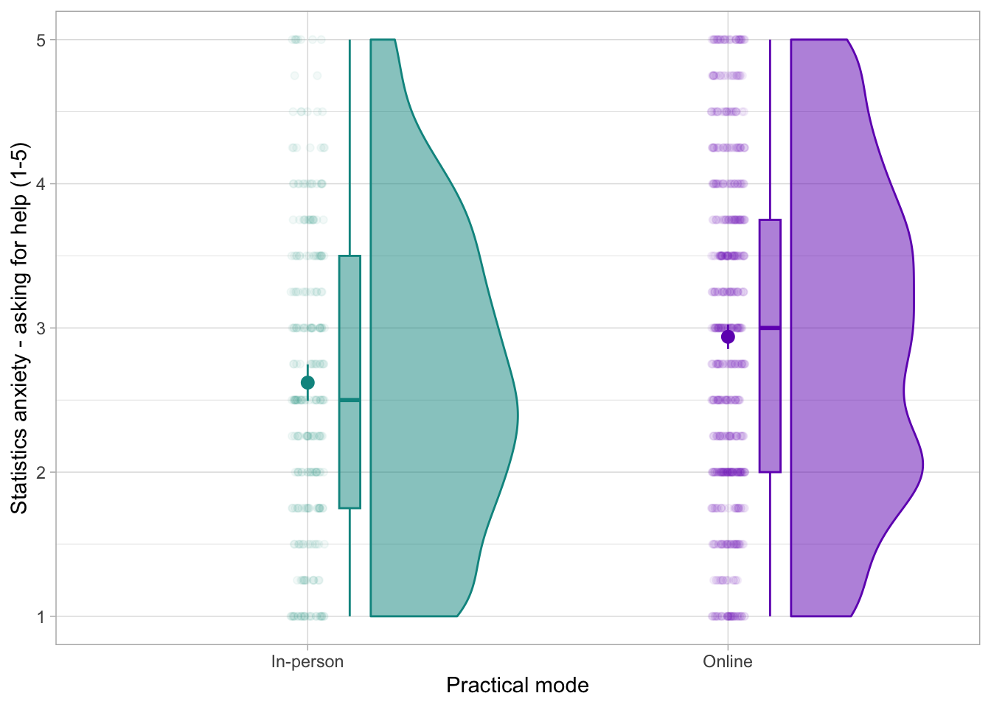Screen dimensions: 991x707
Task: Click the y-axis tick label 5
Action: click(41, 40)
